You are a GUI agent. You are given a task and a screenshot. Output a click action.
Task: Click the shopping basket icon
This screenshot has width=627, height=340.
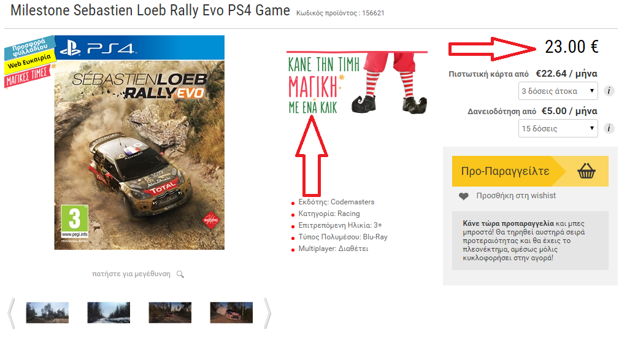pos(587,171)
